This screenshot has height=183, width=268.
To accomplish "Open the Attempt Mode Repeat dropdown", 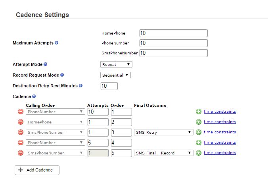I will coord(116,64).
